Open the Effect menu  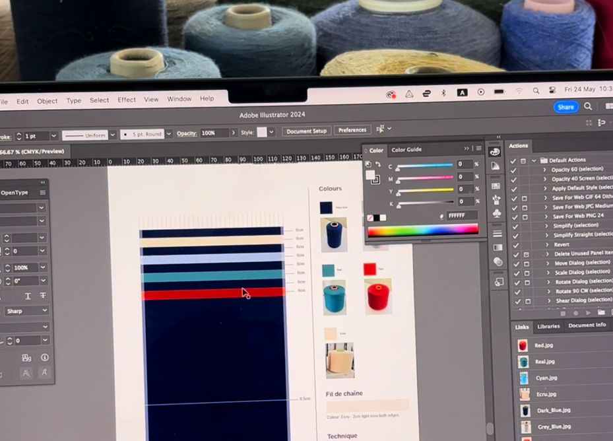[126, 100]
